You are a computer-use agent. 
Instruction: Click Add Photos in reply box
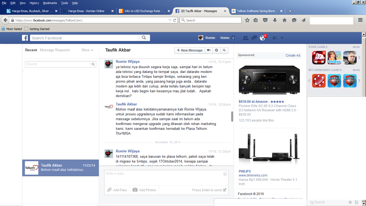(x=144, y=190)
